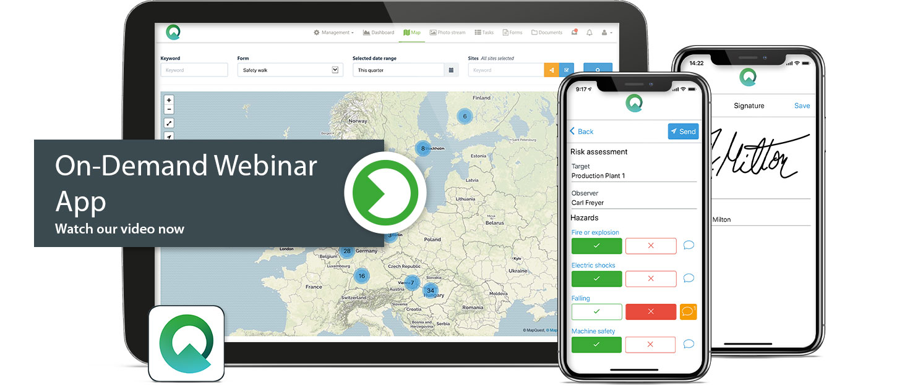Click the messages icon with red badge

pyautogui.click(x=574, y=33)
